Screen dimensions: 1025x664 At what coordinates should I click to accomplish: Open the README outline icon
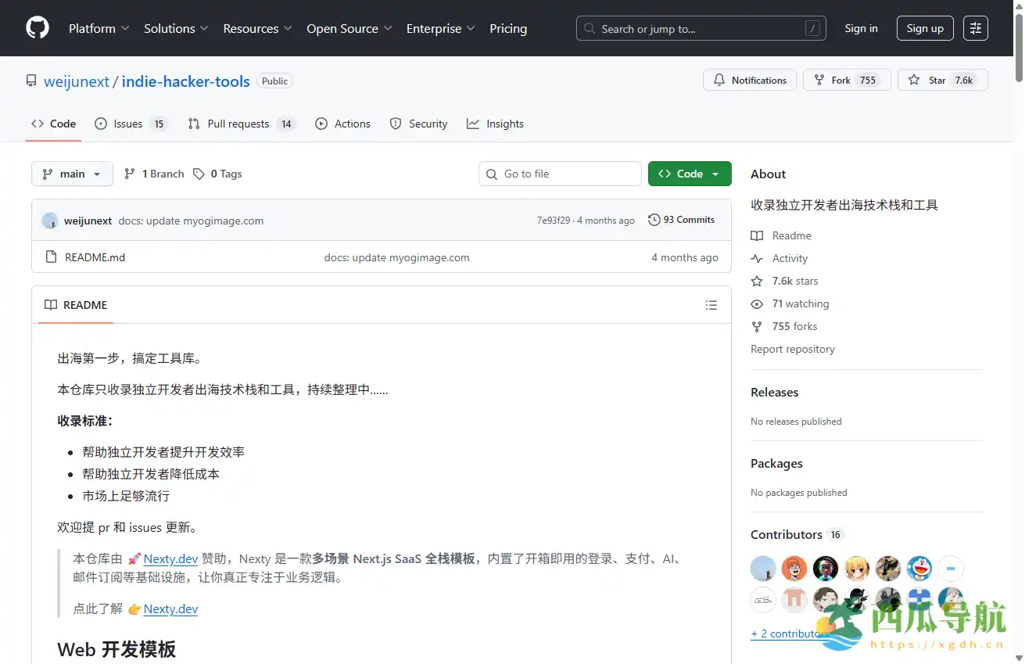pos(711,305)
